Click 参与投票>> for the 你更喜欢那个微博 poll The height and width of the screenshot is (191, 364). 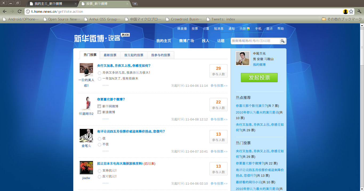[x=219, y=119]
